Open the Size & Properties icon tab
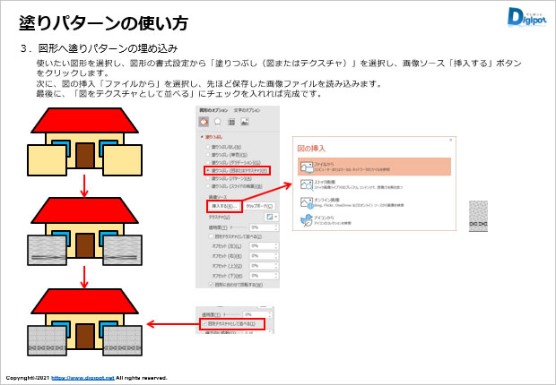Screen dimensions: 556x385 click(231, 121)
